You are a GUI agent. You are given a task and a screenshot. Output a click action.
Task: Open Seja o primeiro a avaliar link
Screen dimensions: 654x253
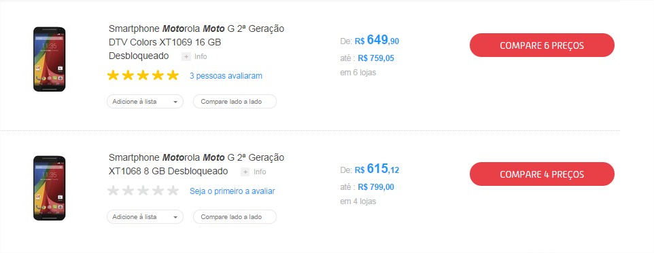[x=232, y=191]
